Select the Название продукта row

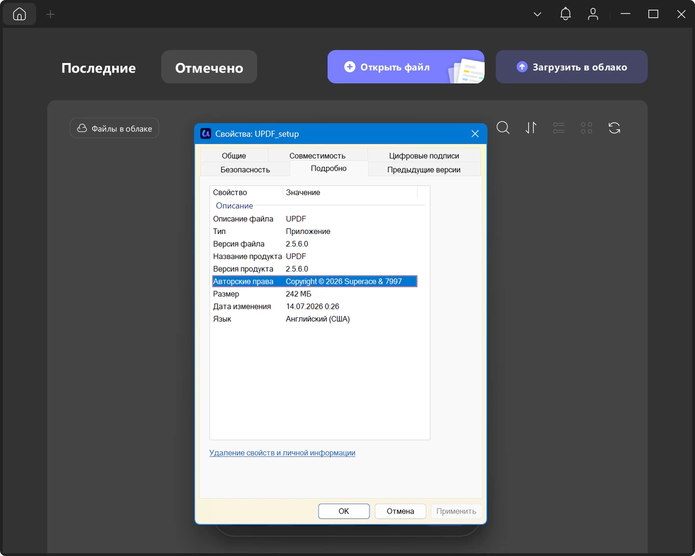314,256
